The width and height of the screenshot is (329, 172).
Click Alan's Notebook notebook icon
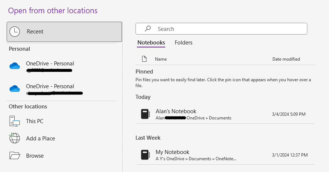point(145,114)
